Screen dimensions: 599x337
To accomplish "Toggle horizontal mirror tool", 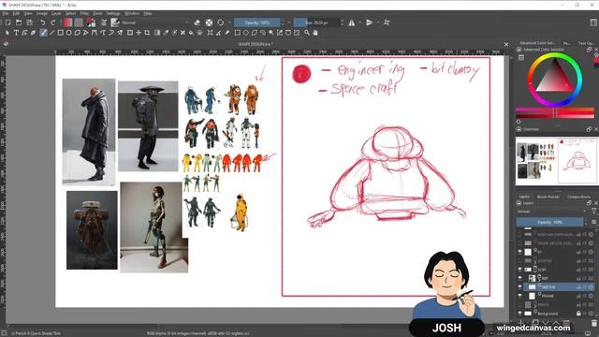I will tap(352, 22).
